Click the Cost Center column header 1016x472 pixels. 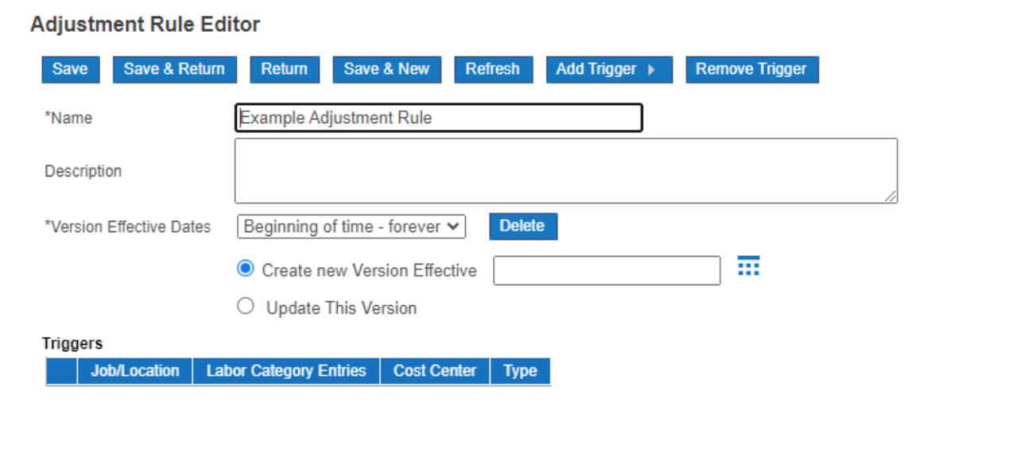click(x=434, y=370)
